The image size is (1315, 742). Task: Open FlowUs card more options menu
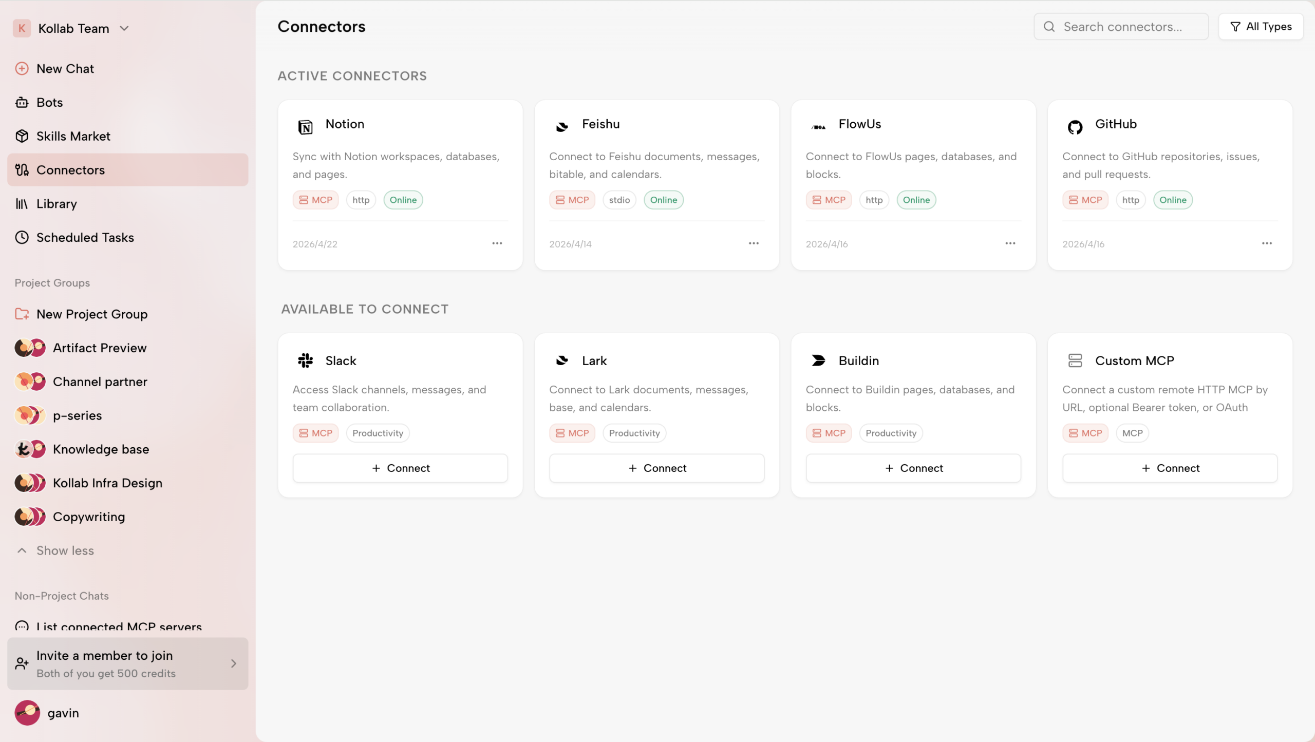pos(1010,243)
